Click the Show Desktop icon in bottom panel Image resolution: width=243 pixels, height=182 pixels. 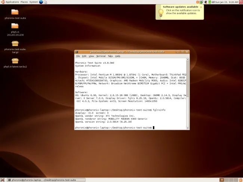coord(3,180)
